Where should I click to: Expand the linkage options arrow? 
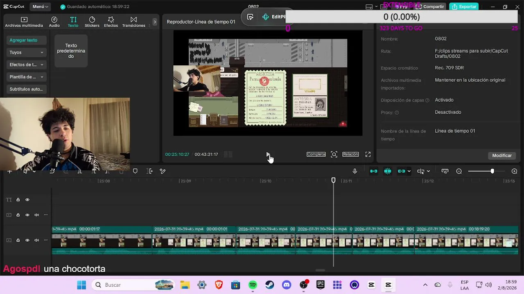point(409,171)
